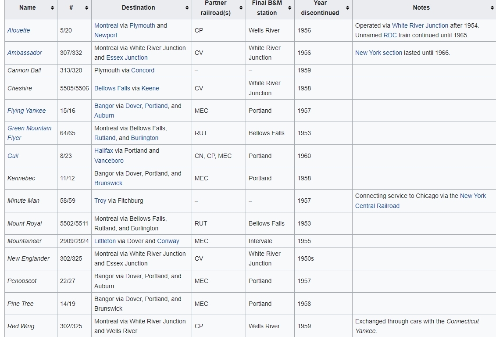Open the Rutland link in Green Mountain Flyer row
Image resolution: width=496 pixels, height=337 pixels.
point(105,138)
